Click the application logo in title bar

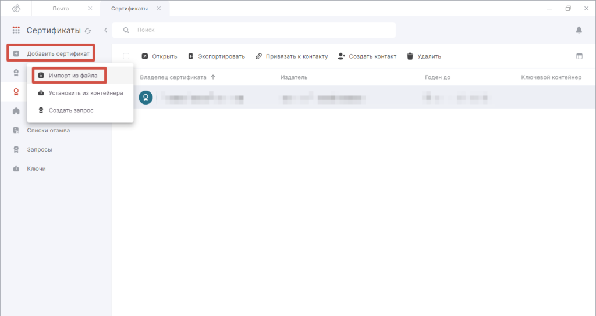(x=16, y=8)
